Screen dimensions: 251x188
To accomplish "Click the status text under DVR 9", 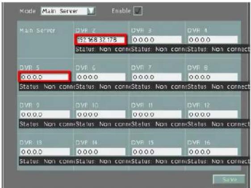I will click(x=47, y=124).
